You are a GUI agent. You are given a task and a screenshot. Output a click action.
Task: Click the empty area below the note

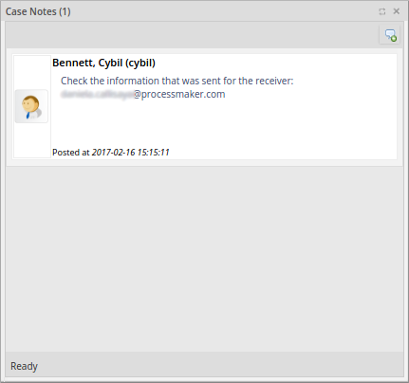point(204,259)
